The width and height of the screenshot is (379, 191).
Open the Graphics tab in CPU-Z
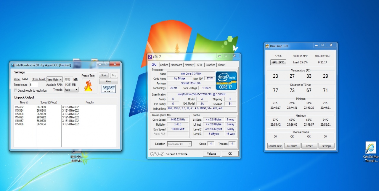(x=211, y=65)
